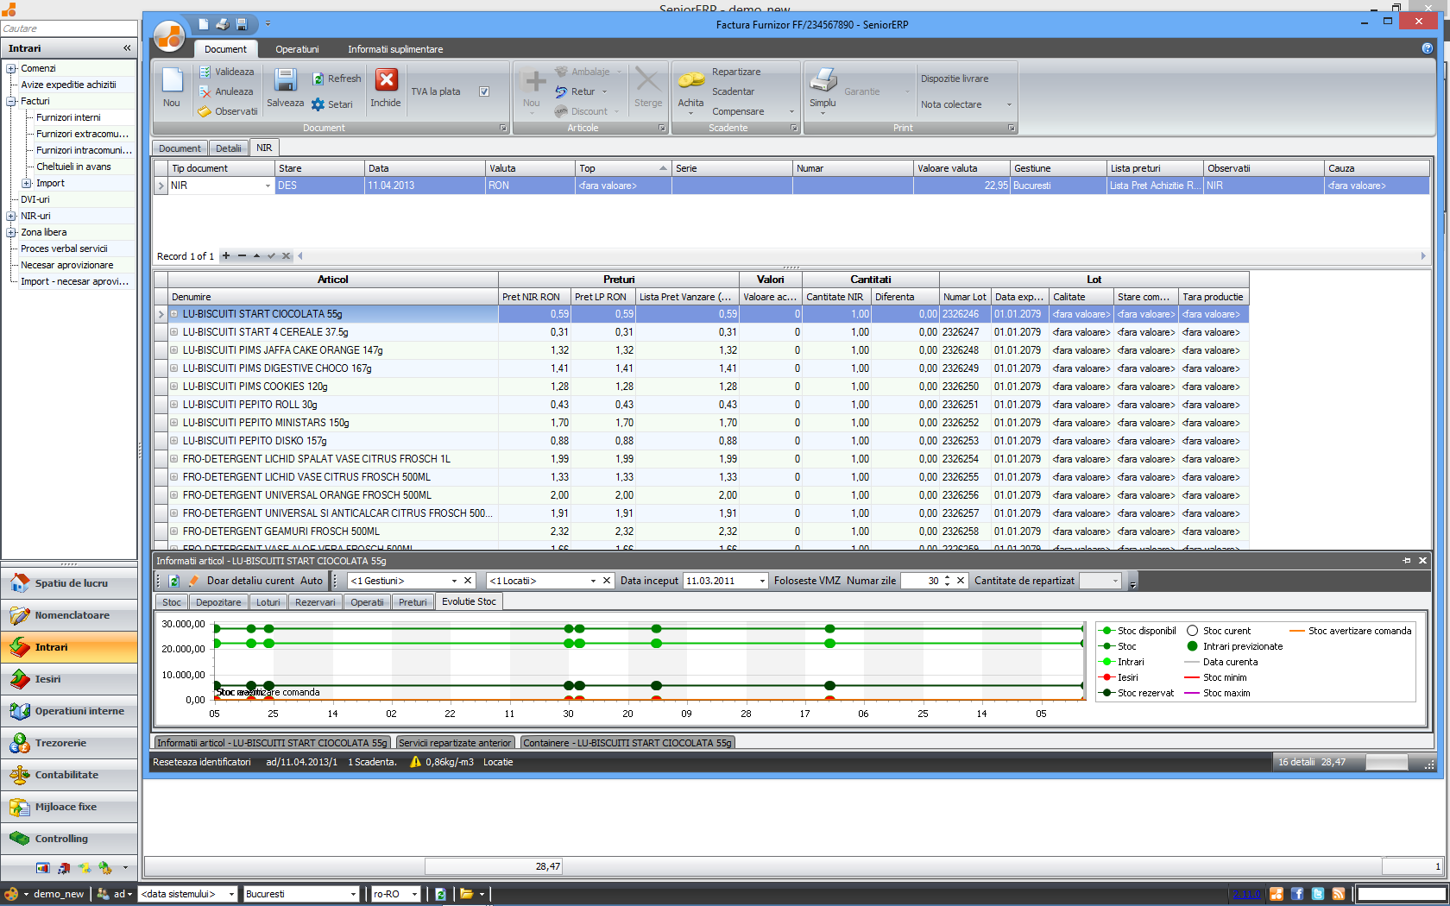The height and width of the screenshot is (906, 1450).
Task: Expand the Comenzi tree node
Action: (x=11, y=68)
